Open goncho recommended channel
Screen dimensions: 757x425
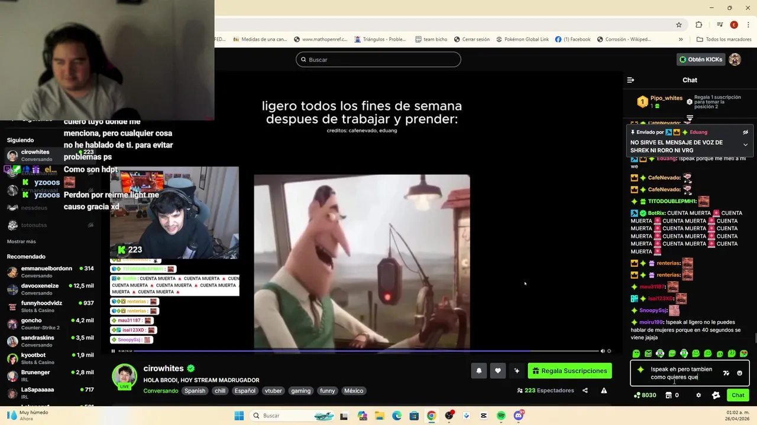50,323
